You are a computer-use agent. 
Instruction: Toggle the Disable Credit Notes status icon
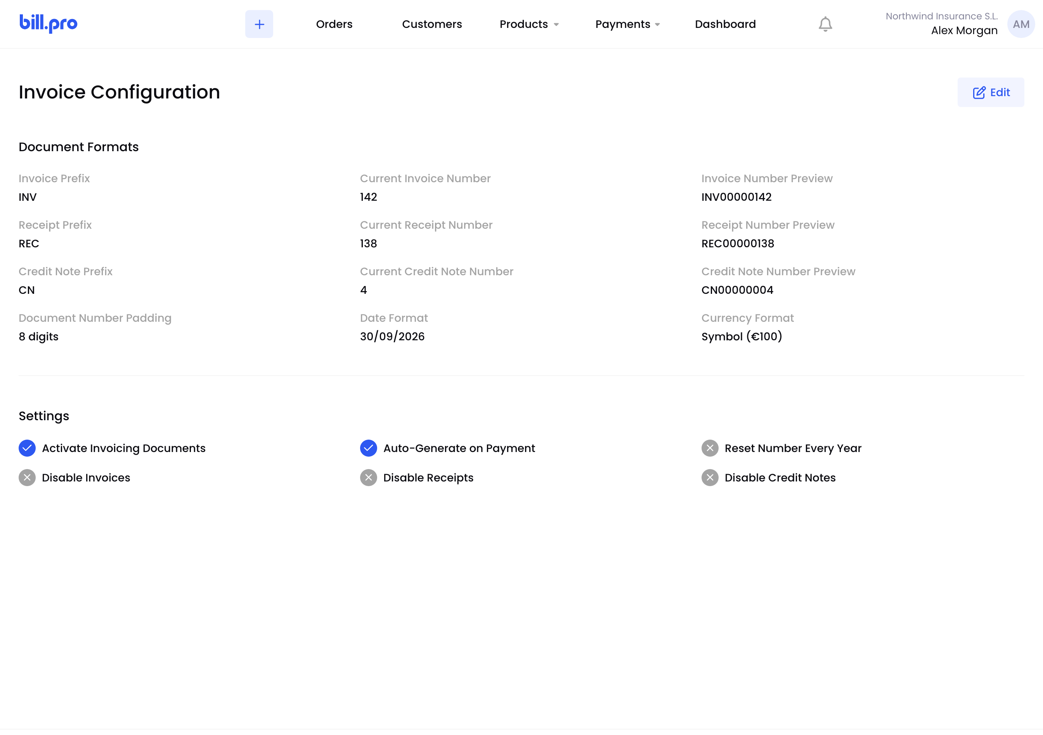click(710, 477)
